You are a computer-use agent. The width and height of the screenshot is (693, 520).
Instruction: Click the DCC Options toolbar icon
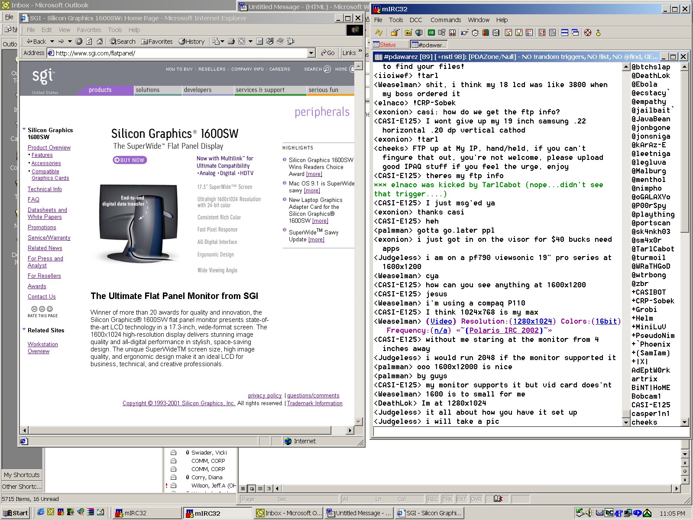529,32
